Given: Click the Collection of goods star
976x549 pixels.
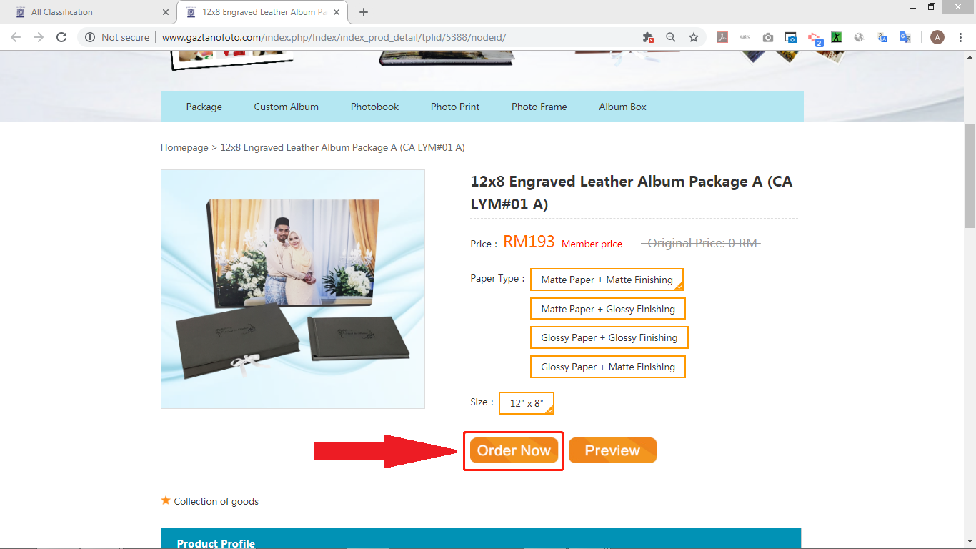Looking at the screenshot, I should [x=166, y=500].
